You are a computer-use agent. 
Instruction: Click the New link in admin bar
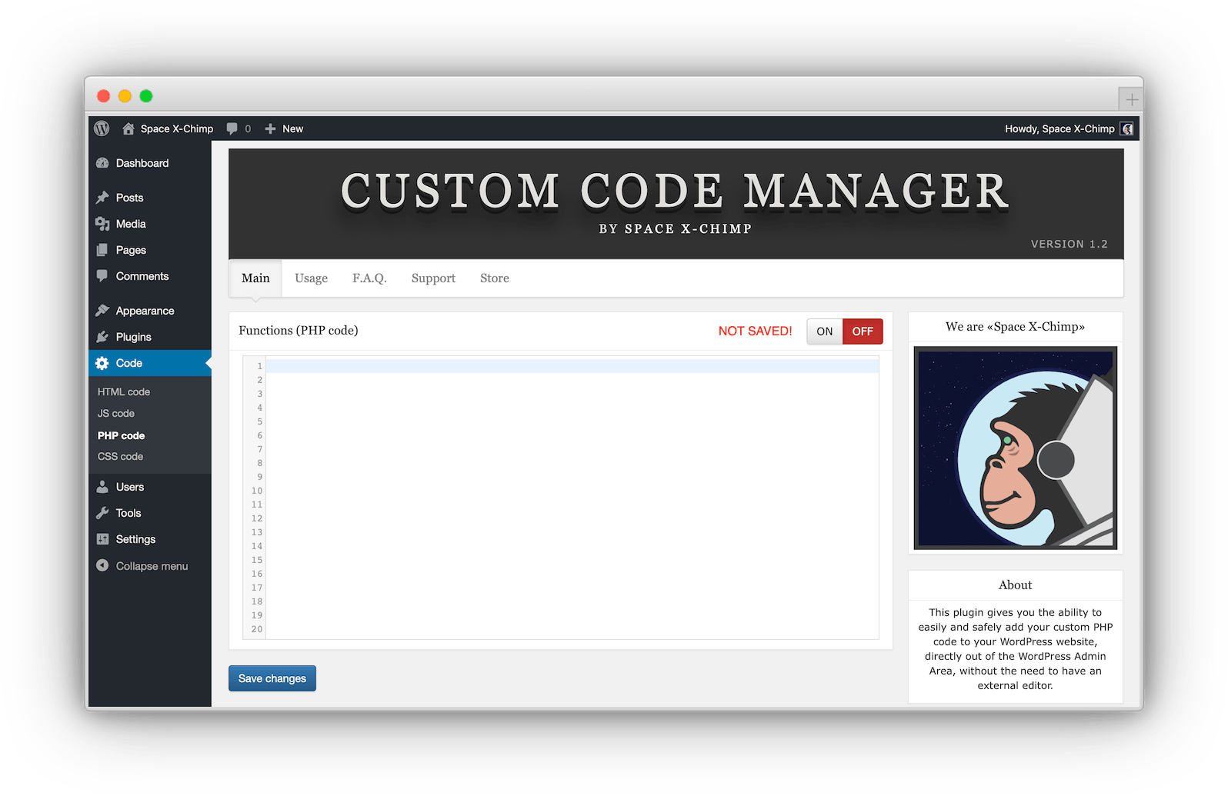tap(292, 128)
